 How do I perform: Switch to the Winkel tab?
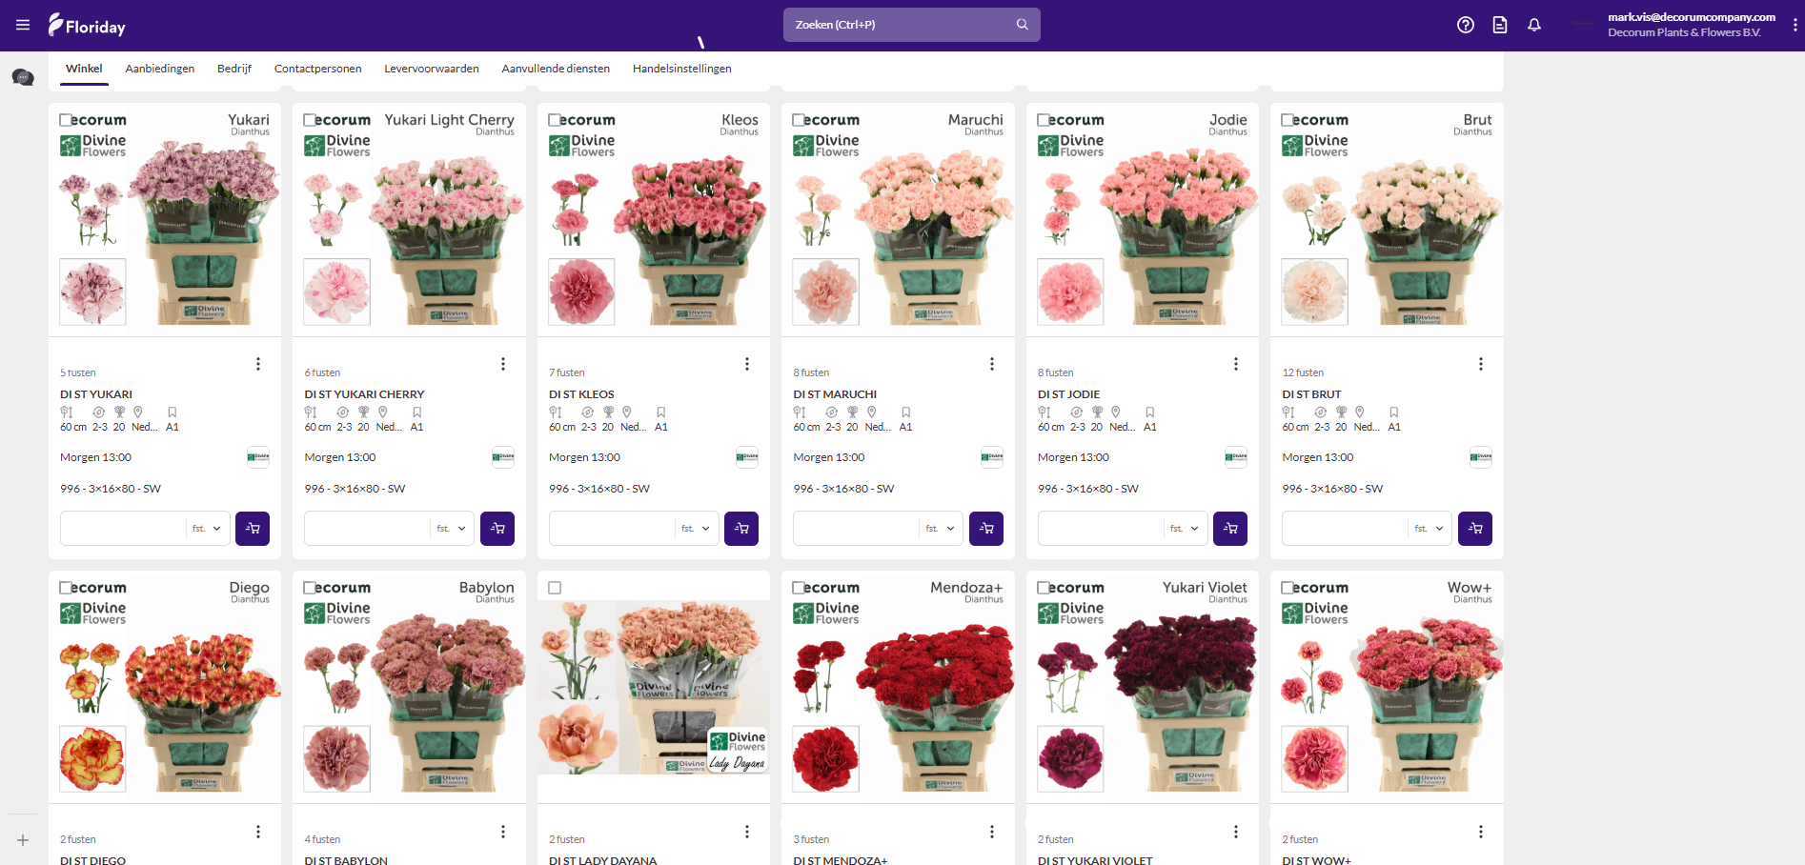(x=84, y=69)
